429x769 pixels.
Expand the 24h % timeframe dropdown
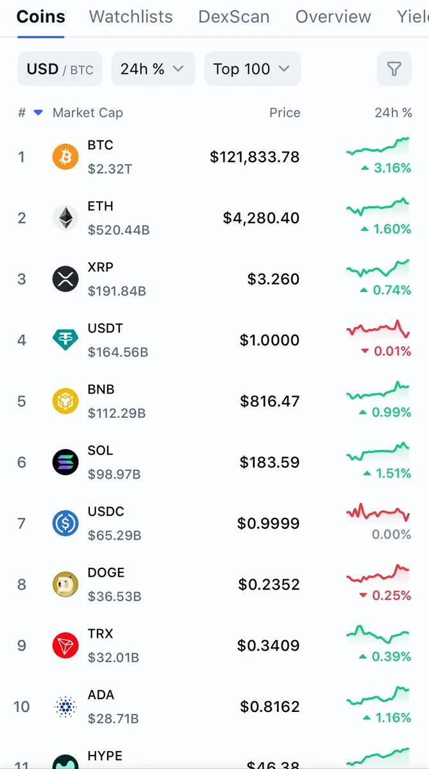click(153, 69)
